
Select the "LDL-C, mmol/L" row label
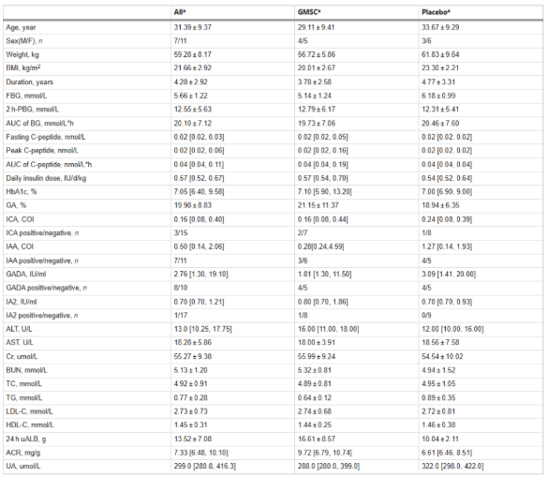tap(29, 411)
